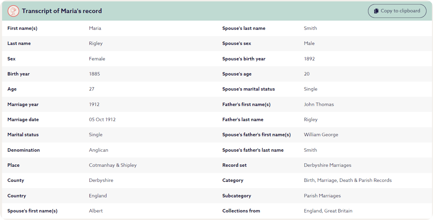Viewport: 433px width, 220px height.
Task: Click the place value Cotmanhay & Shipley
Action: pos(113,165)
